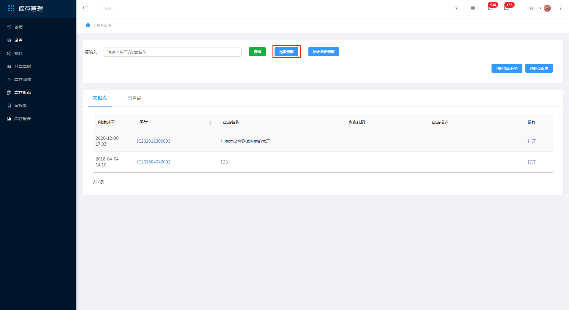Click the 库存盘点 breadcrumb text

(104, 26)
